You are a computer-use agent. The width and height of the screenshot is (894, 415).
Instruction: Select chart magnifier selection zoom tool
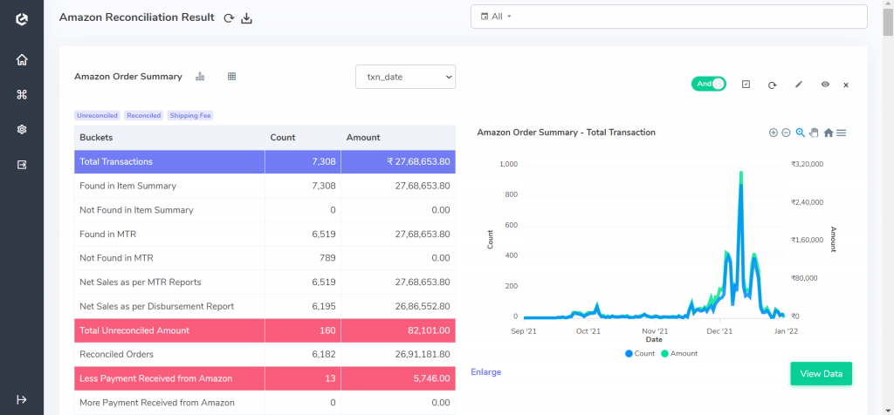pyautogui.click(x=801, y=133)
